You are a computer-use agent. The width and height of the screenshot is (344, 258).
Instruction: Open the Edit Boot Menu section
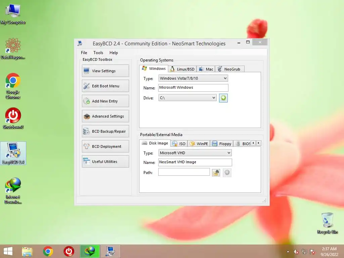(x=105, y=86)
